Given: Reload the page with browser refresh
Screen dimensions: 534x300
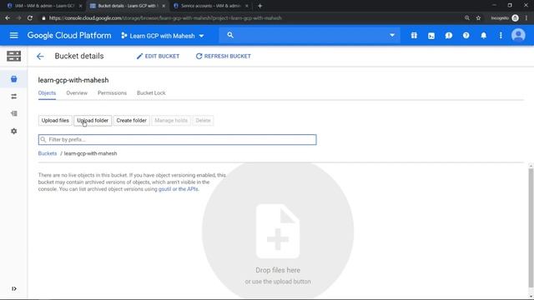Looking at the screenshot, I should 30,18.
